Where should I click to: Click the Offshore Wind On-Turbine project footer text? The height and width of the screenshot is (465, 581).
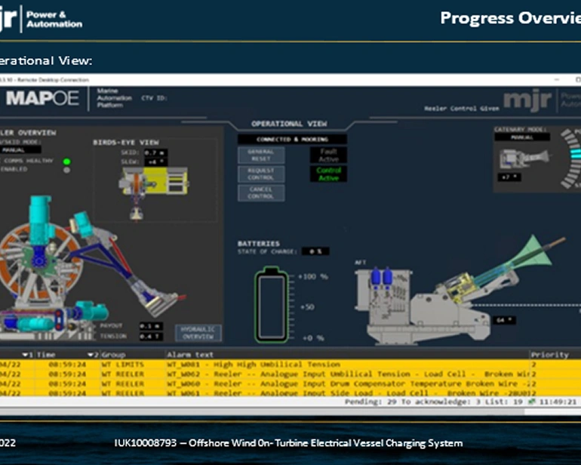click(x=288, y=443)
